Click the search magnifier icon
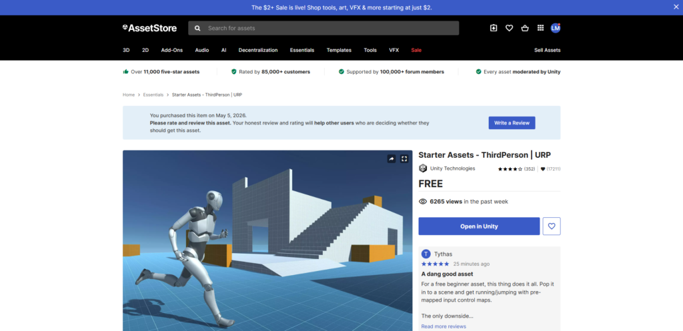Image resolution: width=683 pixels, height=331 pixels. (x=197, y=28)
